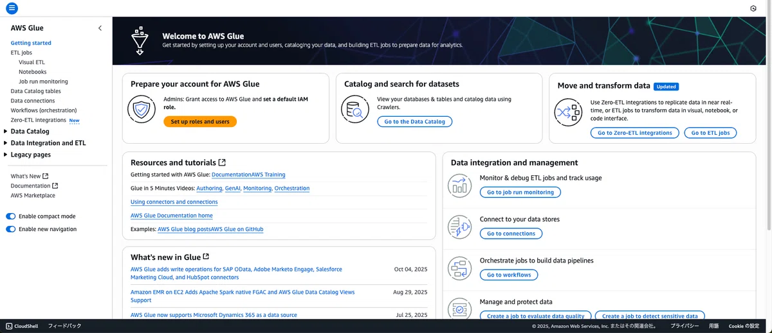Click the Aug 29, 2025 news date
The image size is (772, 333).
(x=410, y=292)
